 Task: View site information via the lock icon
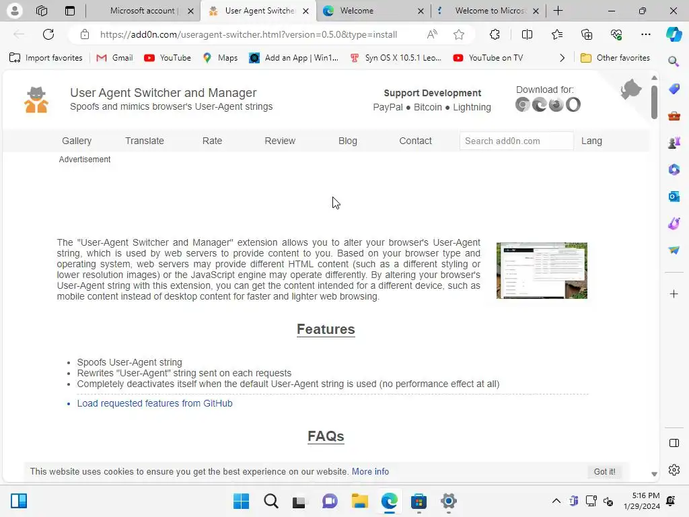coord(85,34)
